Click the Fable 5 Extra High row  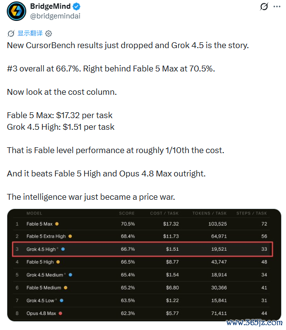pos(141,236)
